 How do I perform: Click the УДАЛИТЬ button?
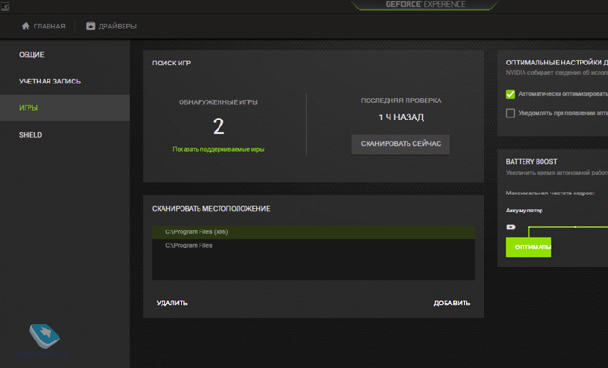[x=172, y=303]
